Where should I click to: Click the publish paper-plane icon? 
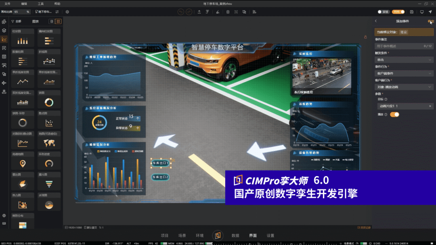pos(430,12)
